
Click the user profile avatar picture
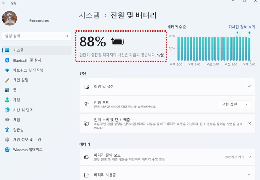tap(9, 18)
